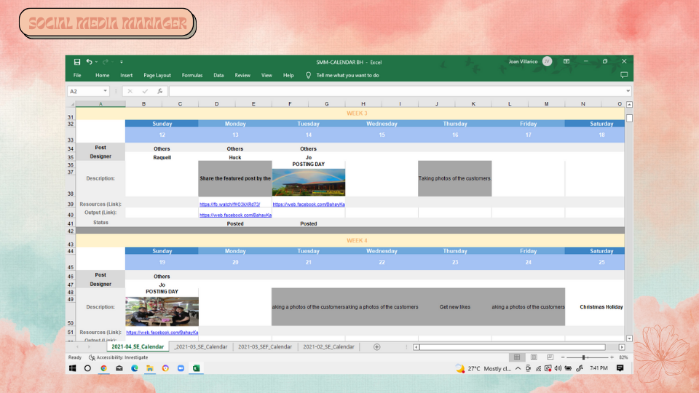Screen dimensions: 699x393
Task: Click the Zoom out minus button
Action: pos(563,357)
